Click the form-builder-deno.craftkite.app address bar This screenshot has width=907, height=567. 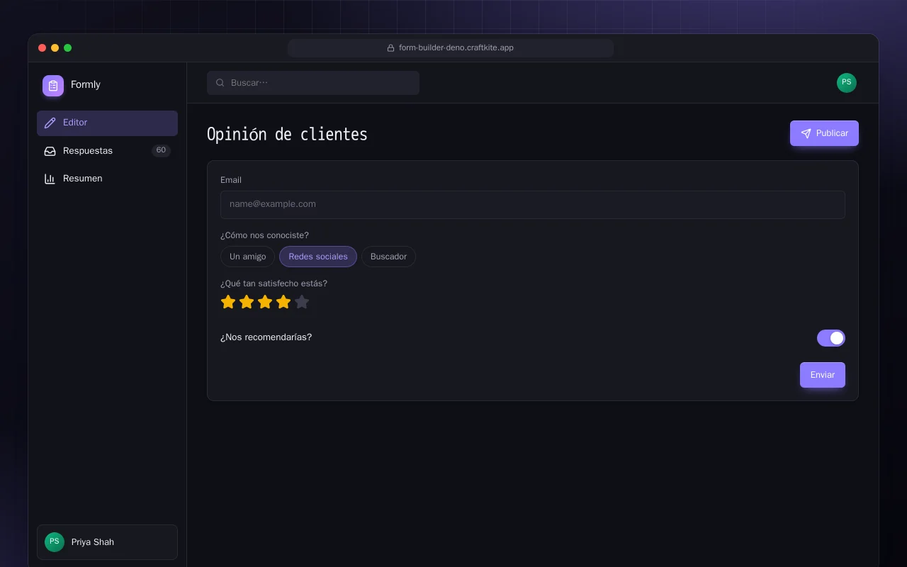451,48
